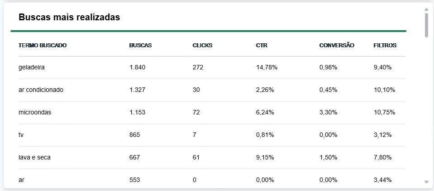Image resolution: width=434 pixels, height=191 pixels.
Task: Click the 10,10% filtros value
Action: coord(384,90)
